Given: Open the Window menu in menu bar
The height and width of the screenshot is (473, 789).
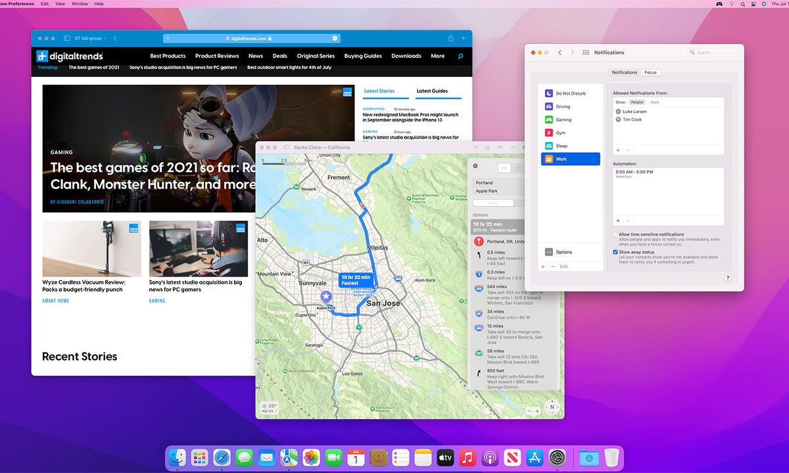Looking at the screenshot, I should pos(80,4).
